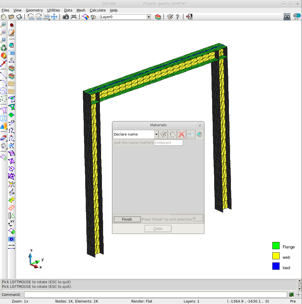Open the layers stack icon beside Layer0
The width and height of the screenshot is (302, 304).
(x=158, y=17)
